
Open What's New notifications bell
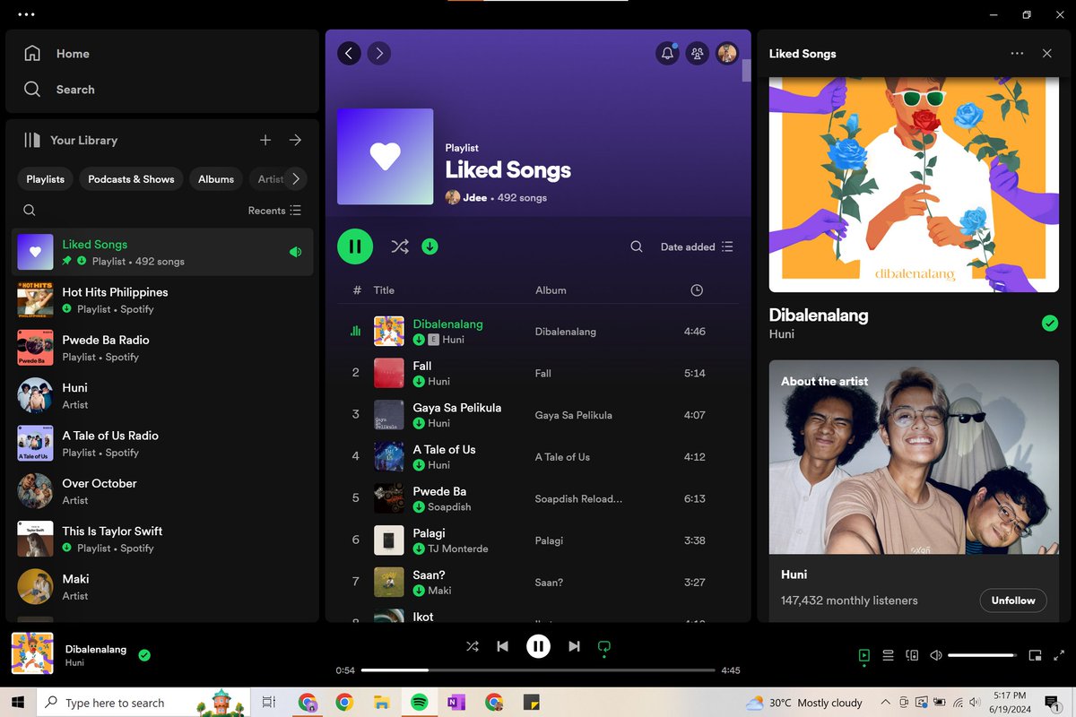click(667, 54)
